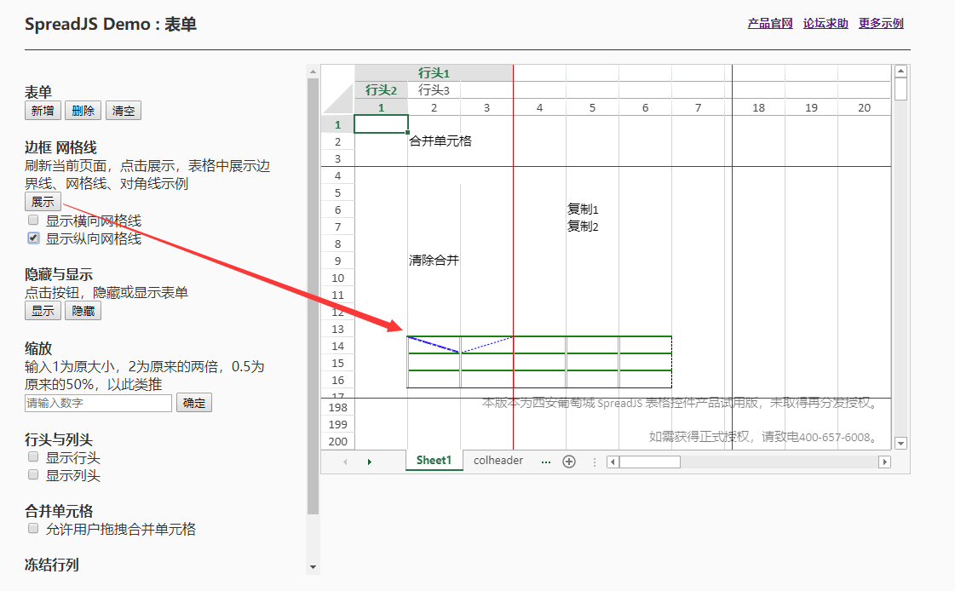The width and height of the screenshot is (955, 591).
Task: Click the 新增 button
Action: tap(43, 111)
